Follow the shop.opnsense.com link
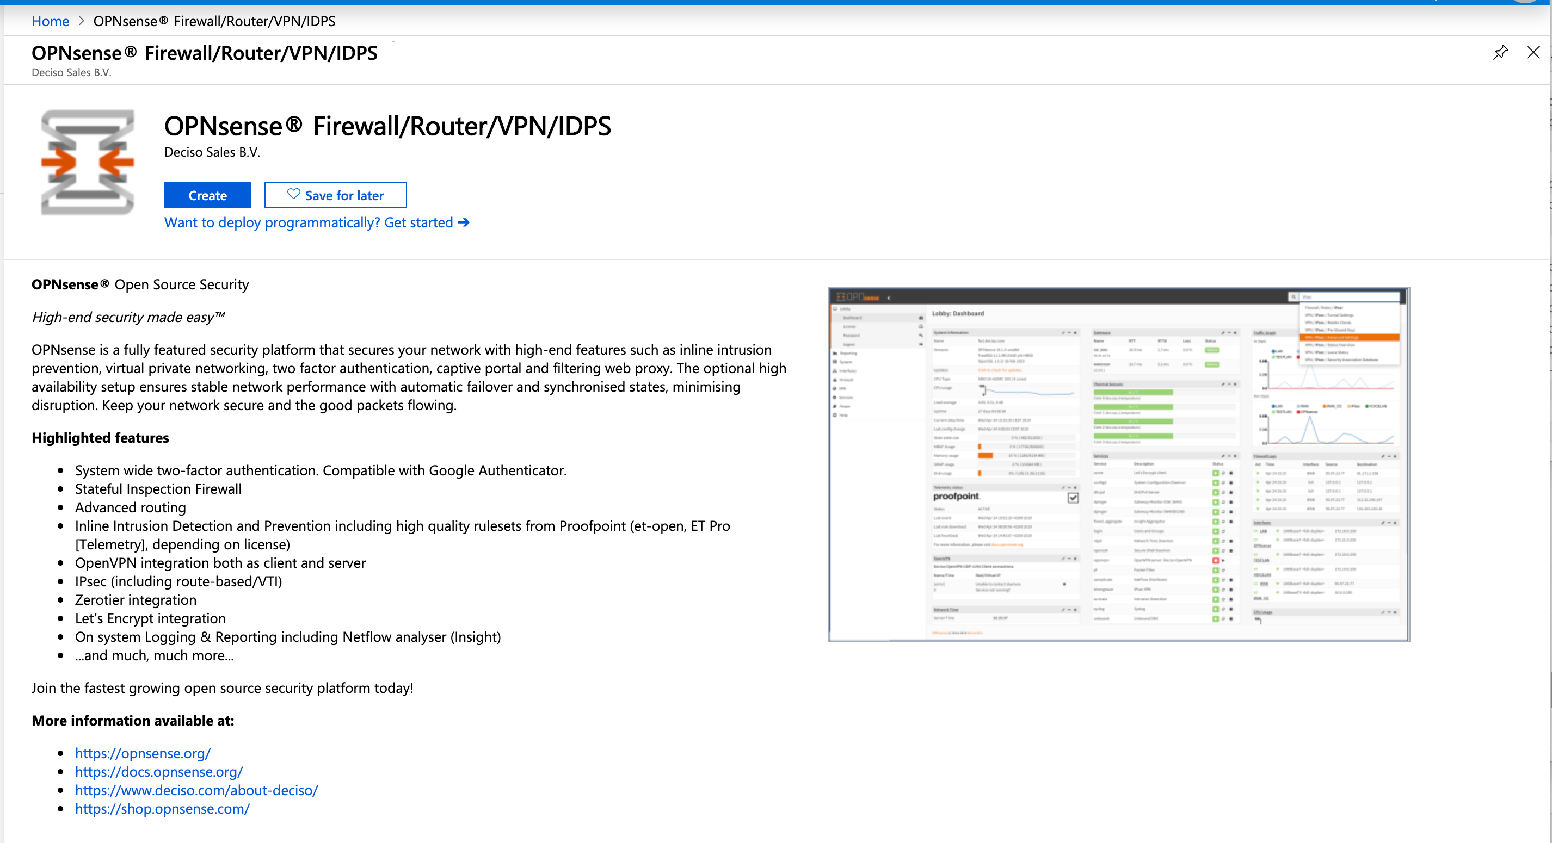Image resolution: width=1552 pixels, height=843 pixels. [x=162, y=809]
